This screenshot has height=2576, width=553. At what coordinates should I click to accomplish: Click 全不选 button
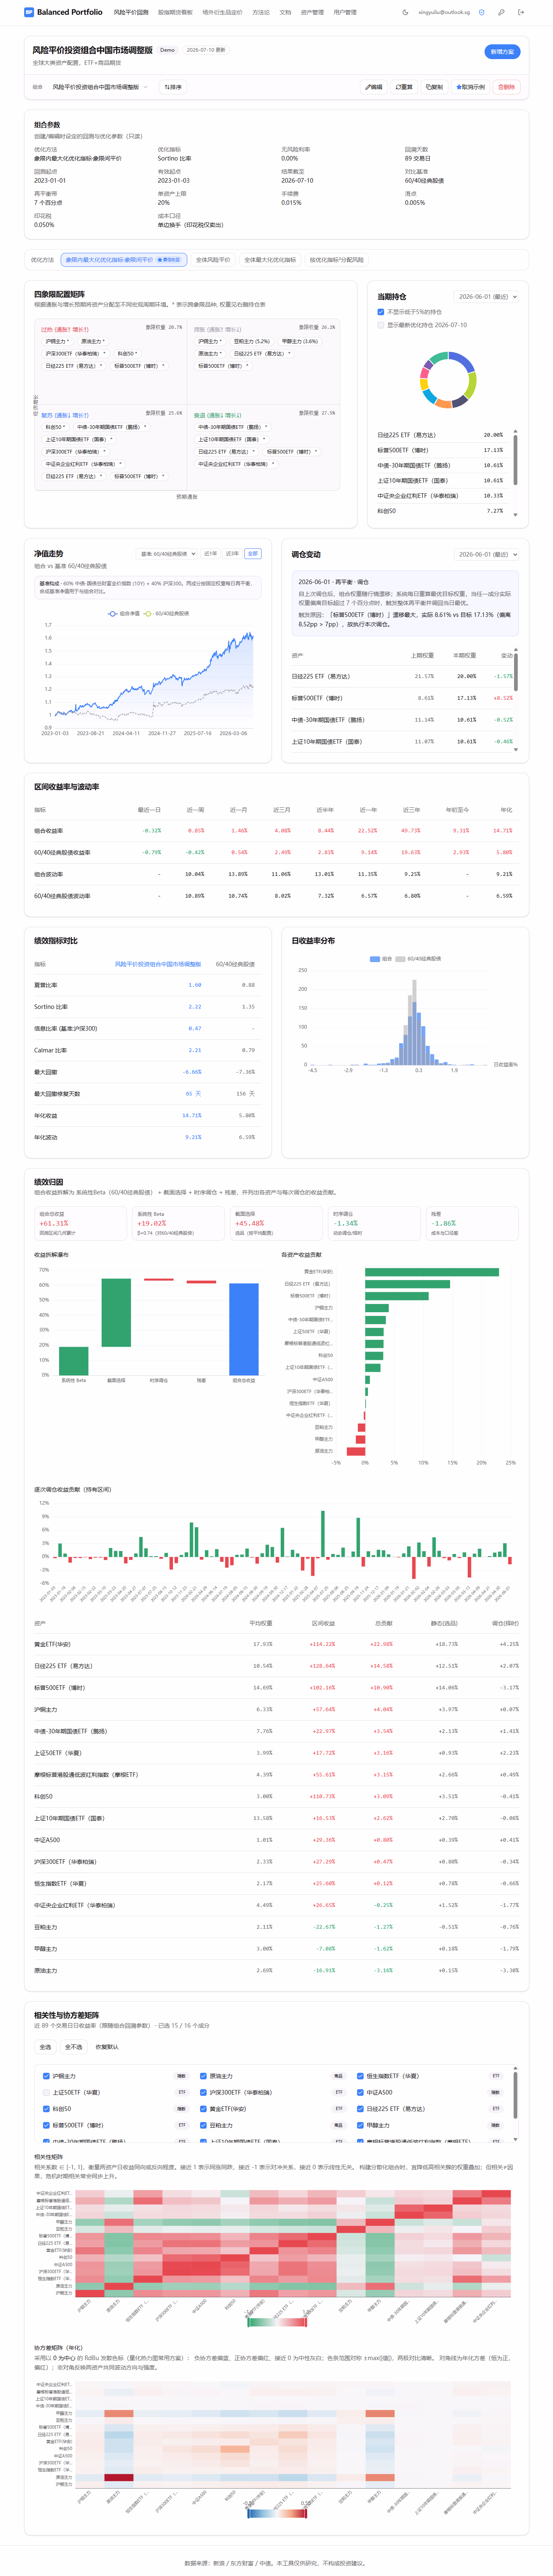(73, 2047)
